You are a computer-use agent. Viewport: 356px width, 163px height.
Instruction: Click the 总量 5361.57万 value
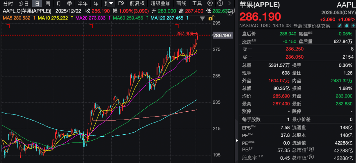[x=279, y=65]
